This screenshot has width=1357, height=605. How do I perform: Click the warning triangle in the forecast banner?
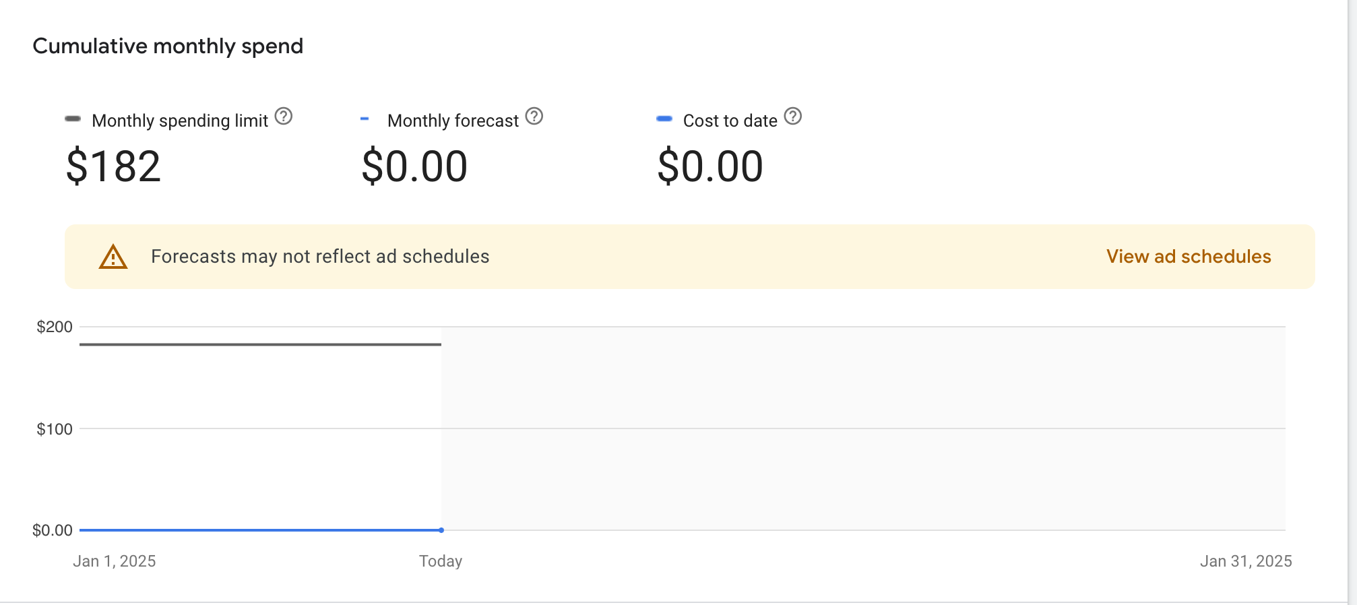click(113, 257)
